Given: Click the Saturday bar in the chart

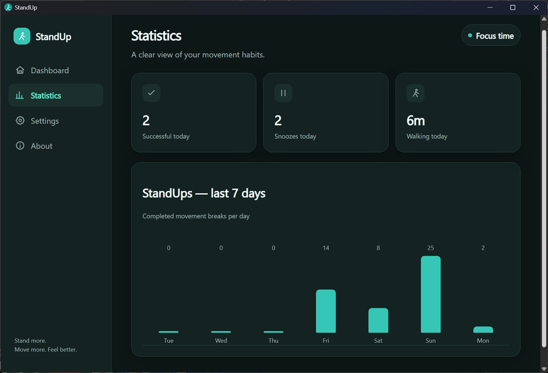Looking at the screenshot, I should tap(378, 320).
